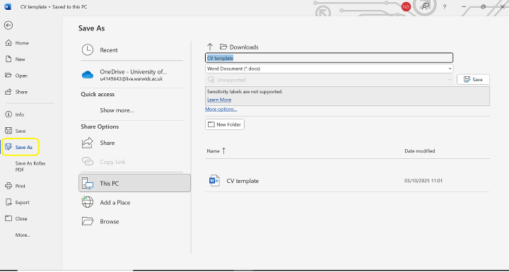Click the Downloads folder path
The width and height of the screenshot is (509, 272).
coord(239,47)
